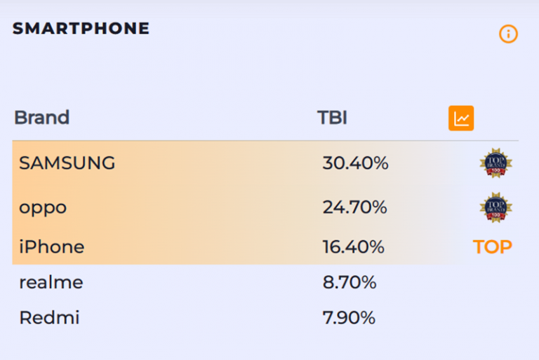Viewport: 539px width, 360px height.
Task: Pick the Redmi brand entry
Action: point(49,318)
